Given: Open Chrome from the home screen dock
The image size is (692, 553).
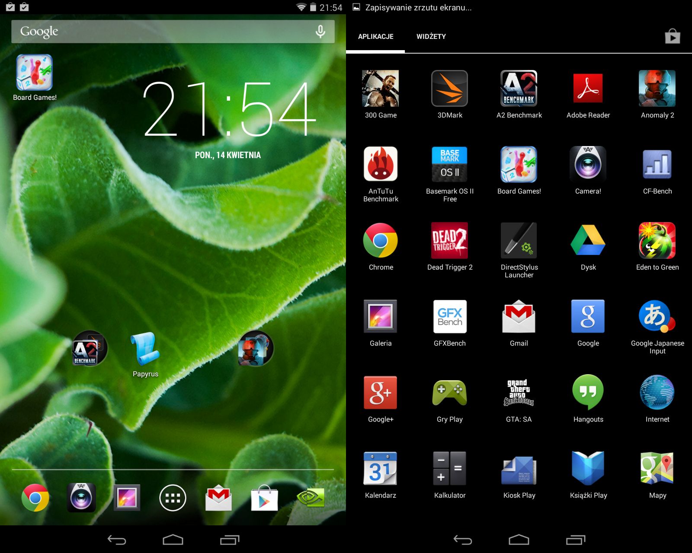Looking at the screenshot, I should (x=35, y=498).
